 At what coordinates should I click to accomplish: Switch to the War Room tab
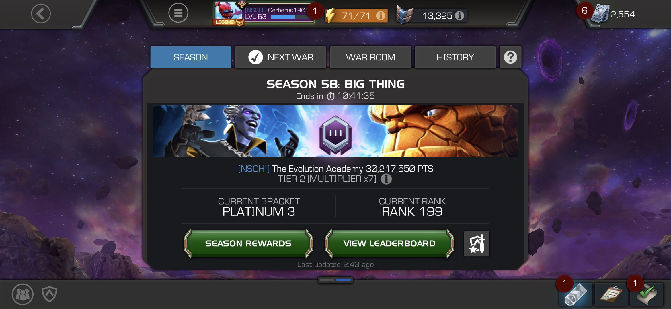tap(370, 57)
